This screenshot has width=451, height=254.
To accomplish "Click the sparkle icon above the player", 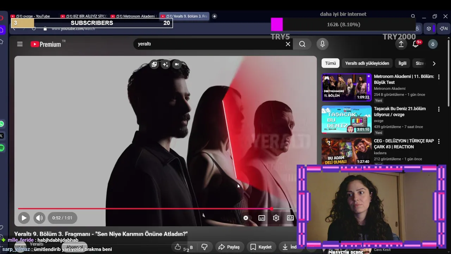I will pos(165,64).
